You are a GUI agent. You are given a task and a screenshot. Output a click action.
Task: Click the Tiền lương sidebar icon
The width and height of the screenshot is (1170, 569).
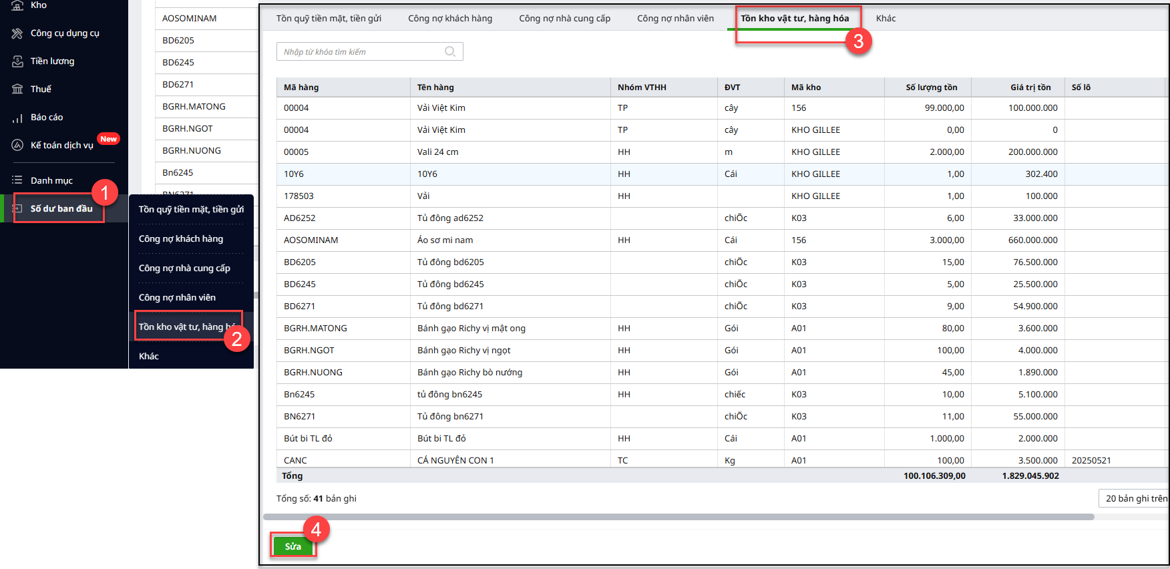(x=17, y=61)
